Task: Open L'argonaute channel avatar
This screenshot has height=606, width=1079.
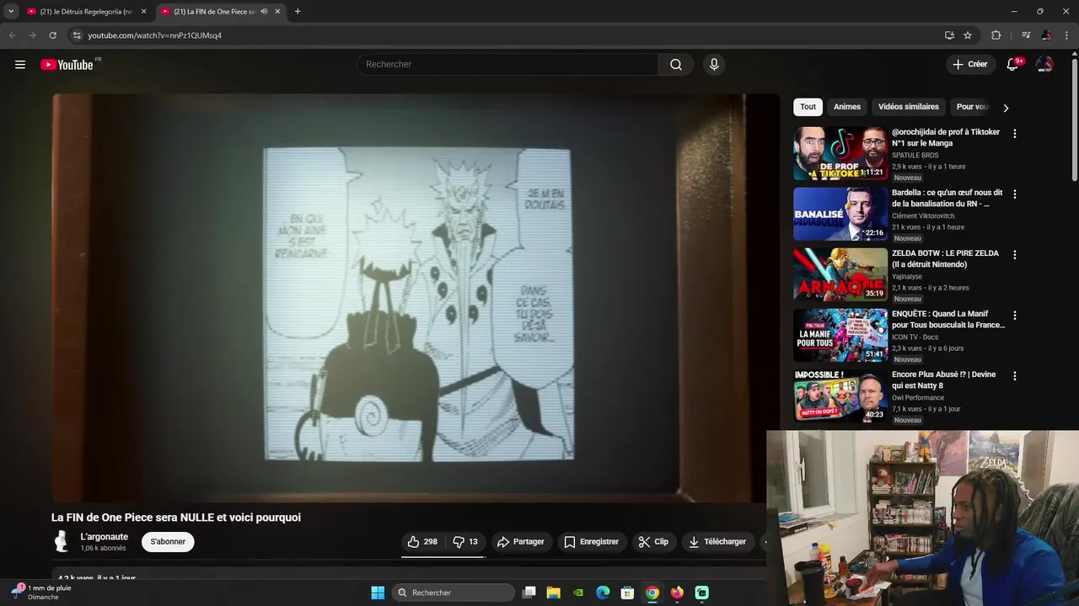Action: [x=62, y=541]
